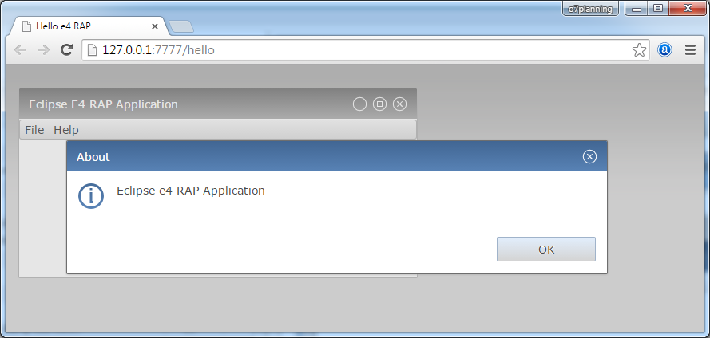Click the page icon in address bar
Screen dimensions: 710x338
tap(93, 49)
